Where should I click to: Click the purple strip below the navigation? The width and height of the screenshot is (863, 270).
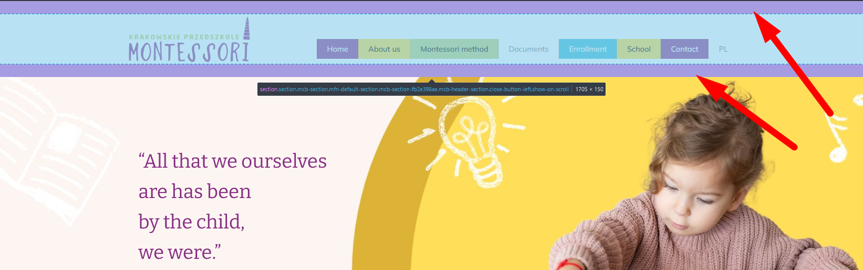point(431,70)
